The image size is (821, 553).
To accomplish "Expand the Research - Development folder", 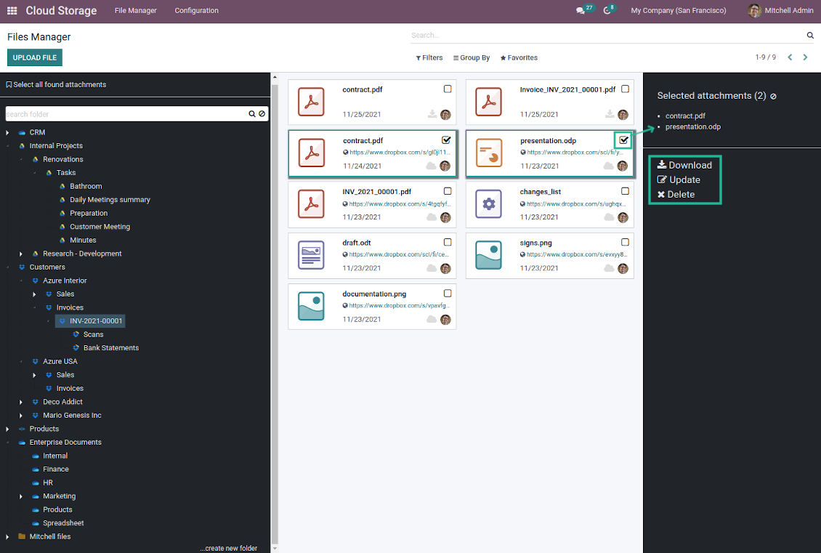I will (x=21, y=254).
